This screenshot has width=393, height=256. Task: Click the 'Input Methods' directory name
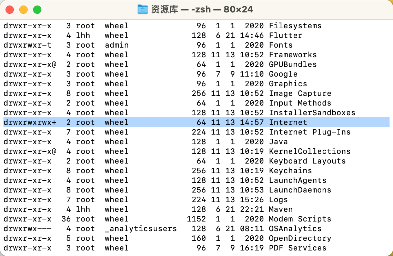pos(300,103)
